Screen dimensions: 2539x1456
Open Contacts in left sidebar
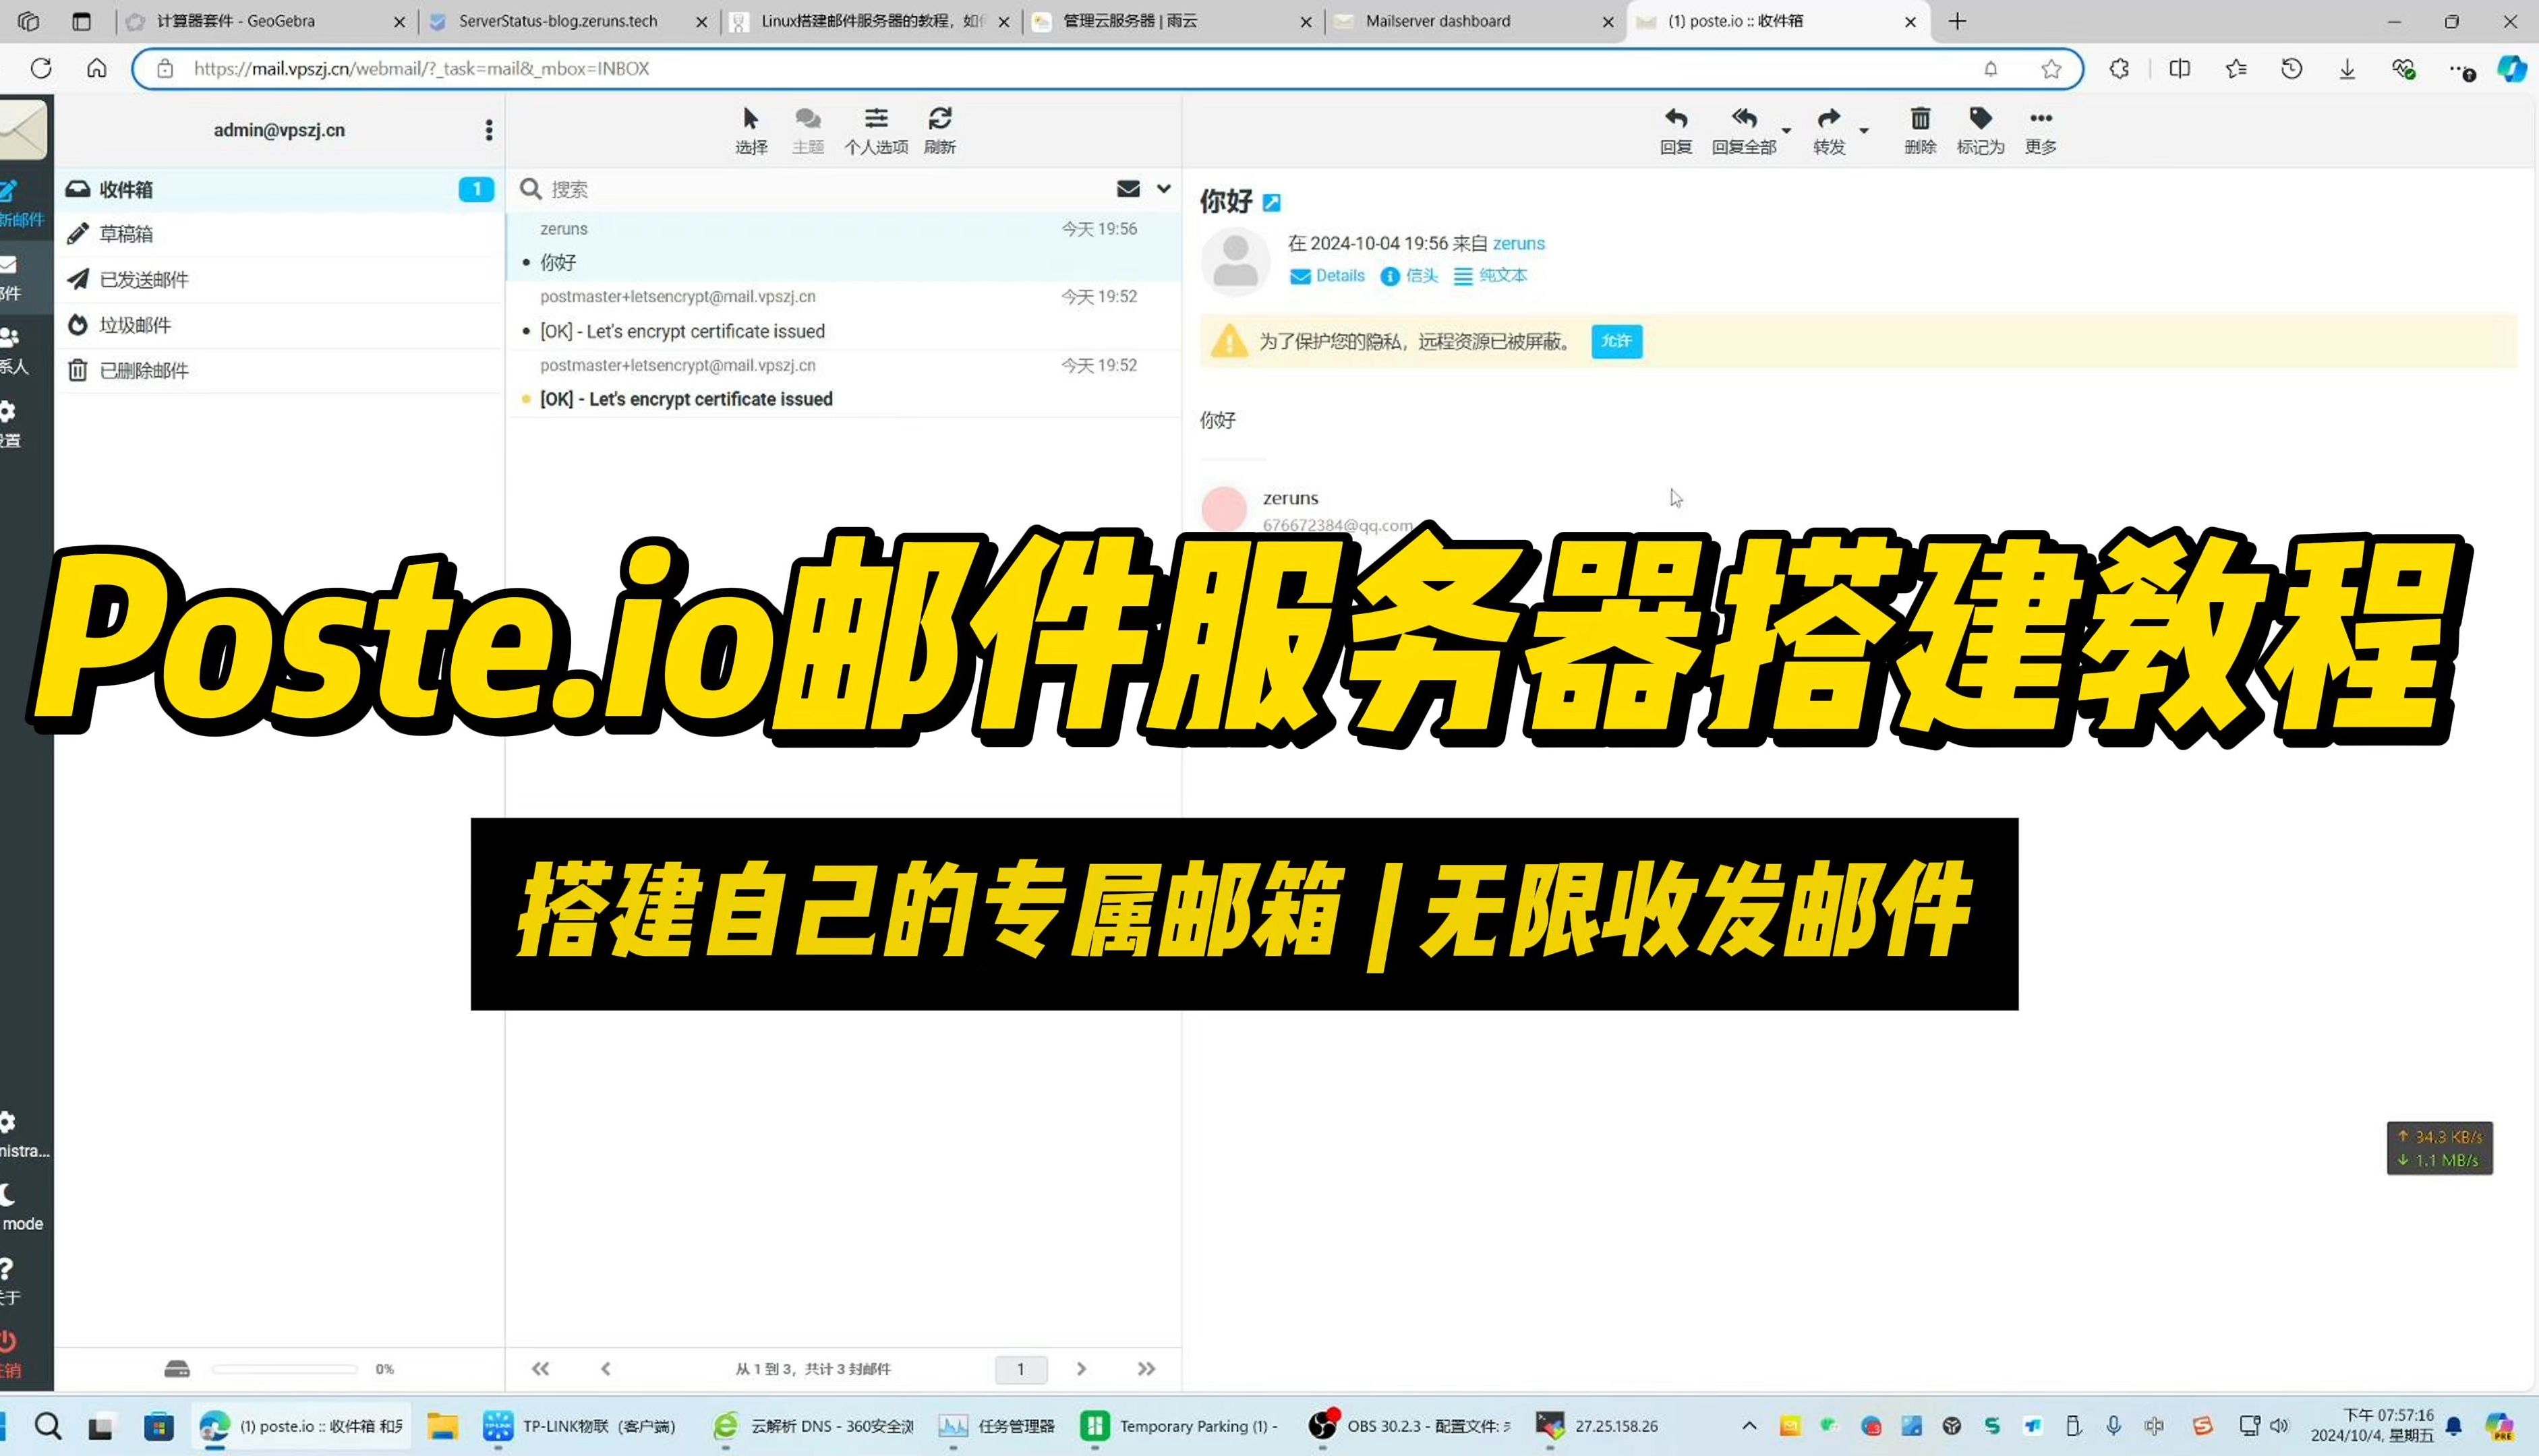point(15,351)
